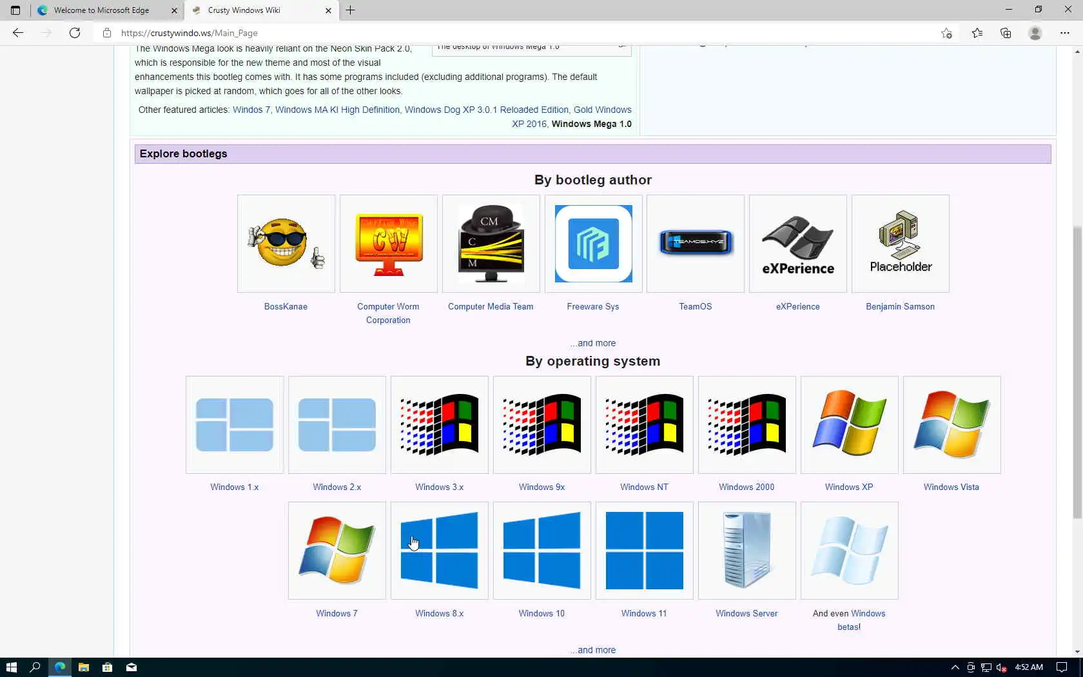Open Edge Settings and more menu
Screen dimensions: 1083x677
[1065, 33]
